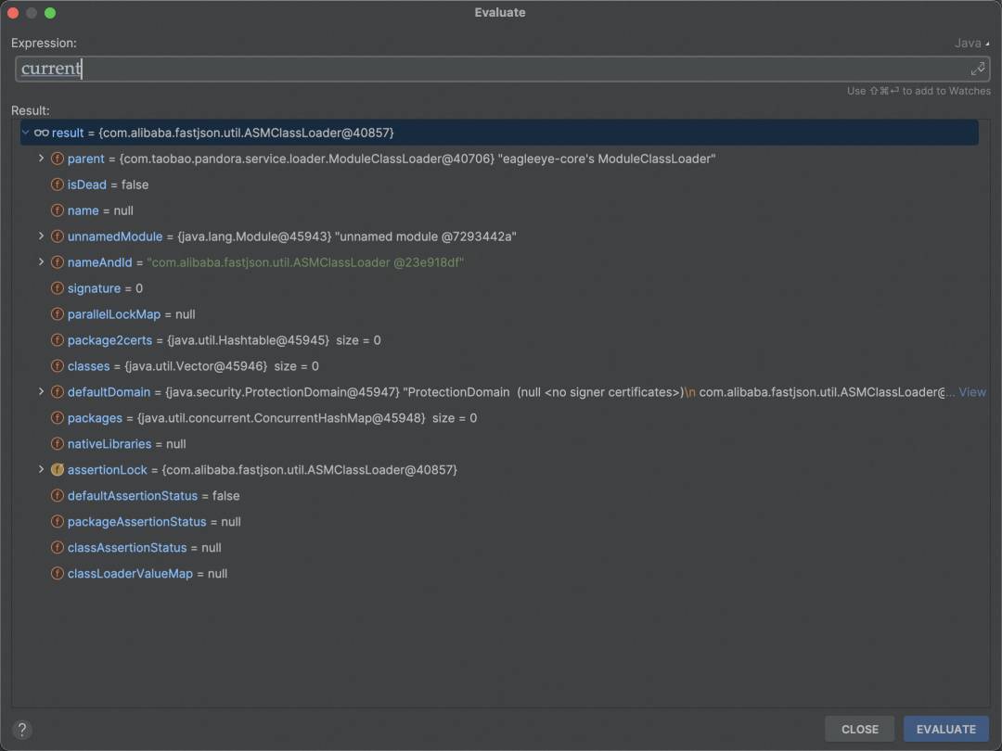Screen dimensions: 1002x751
Task: Open the help question mark button
Action: click(x=21, y=730)
